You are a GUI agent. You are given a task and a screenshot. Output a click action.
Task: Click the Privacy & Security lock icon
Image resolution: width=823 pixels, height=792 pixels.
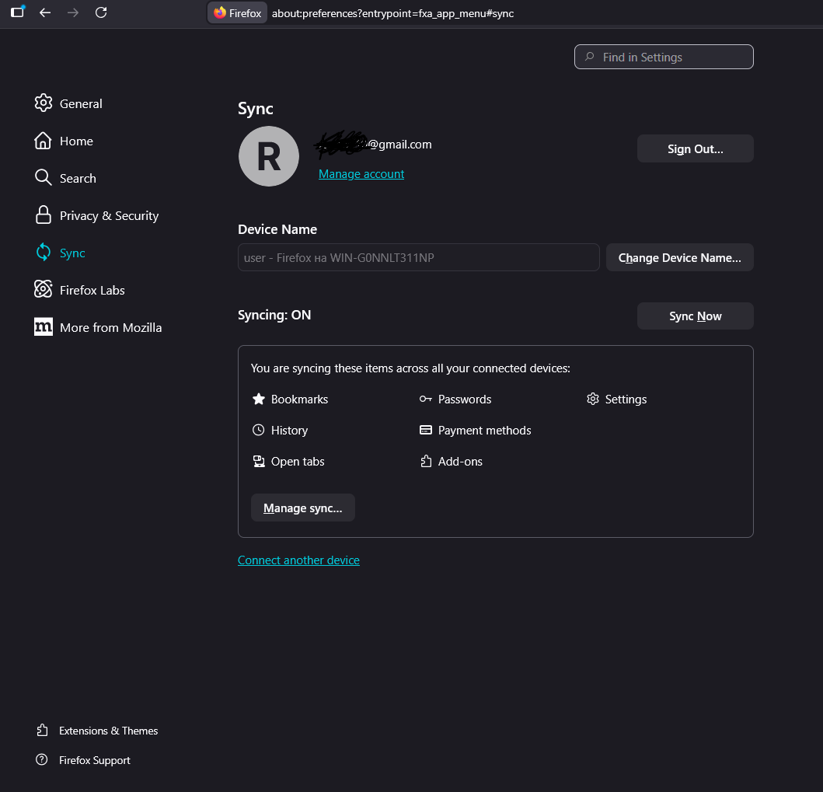[x=44, y=215]
